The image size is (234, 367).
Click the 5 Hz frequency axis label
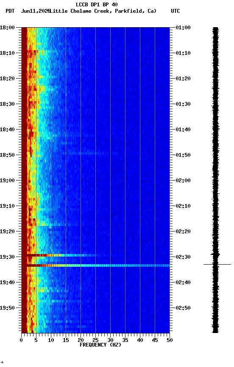36,340
